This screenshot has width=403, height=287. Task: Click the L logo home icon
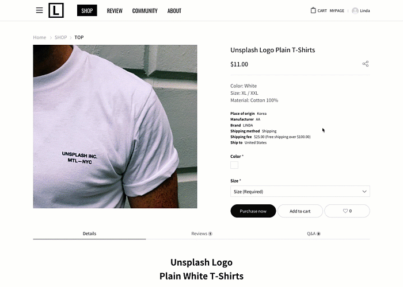56,10
